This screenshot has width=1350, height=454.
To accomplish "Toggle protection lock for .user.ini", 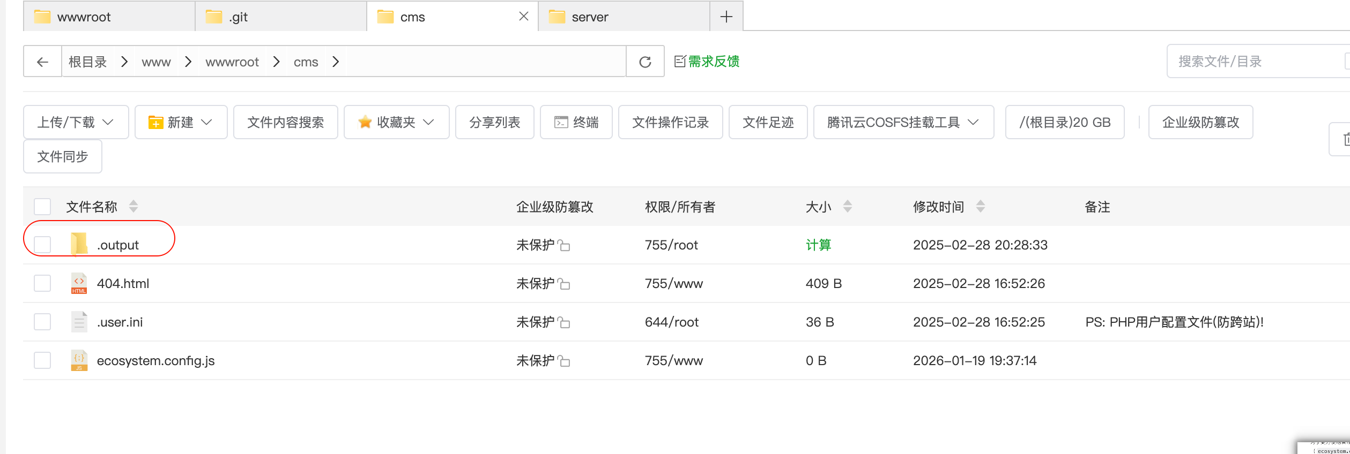I will pyautogui.click(x=563, y=322).
